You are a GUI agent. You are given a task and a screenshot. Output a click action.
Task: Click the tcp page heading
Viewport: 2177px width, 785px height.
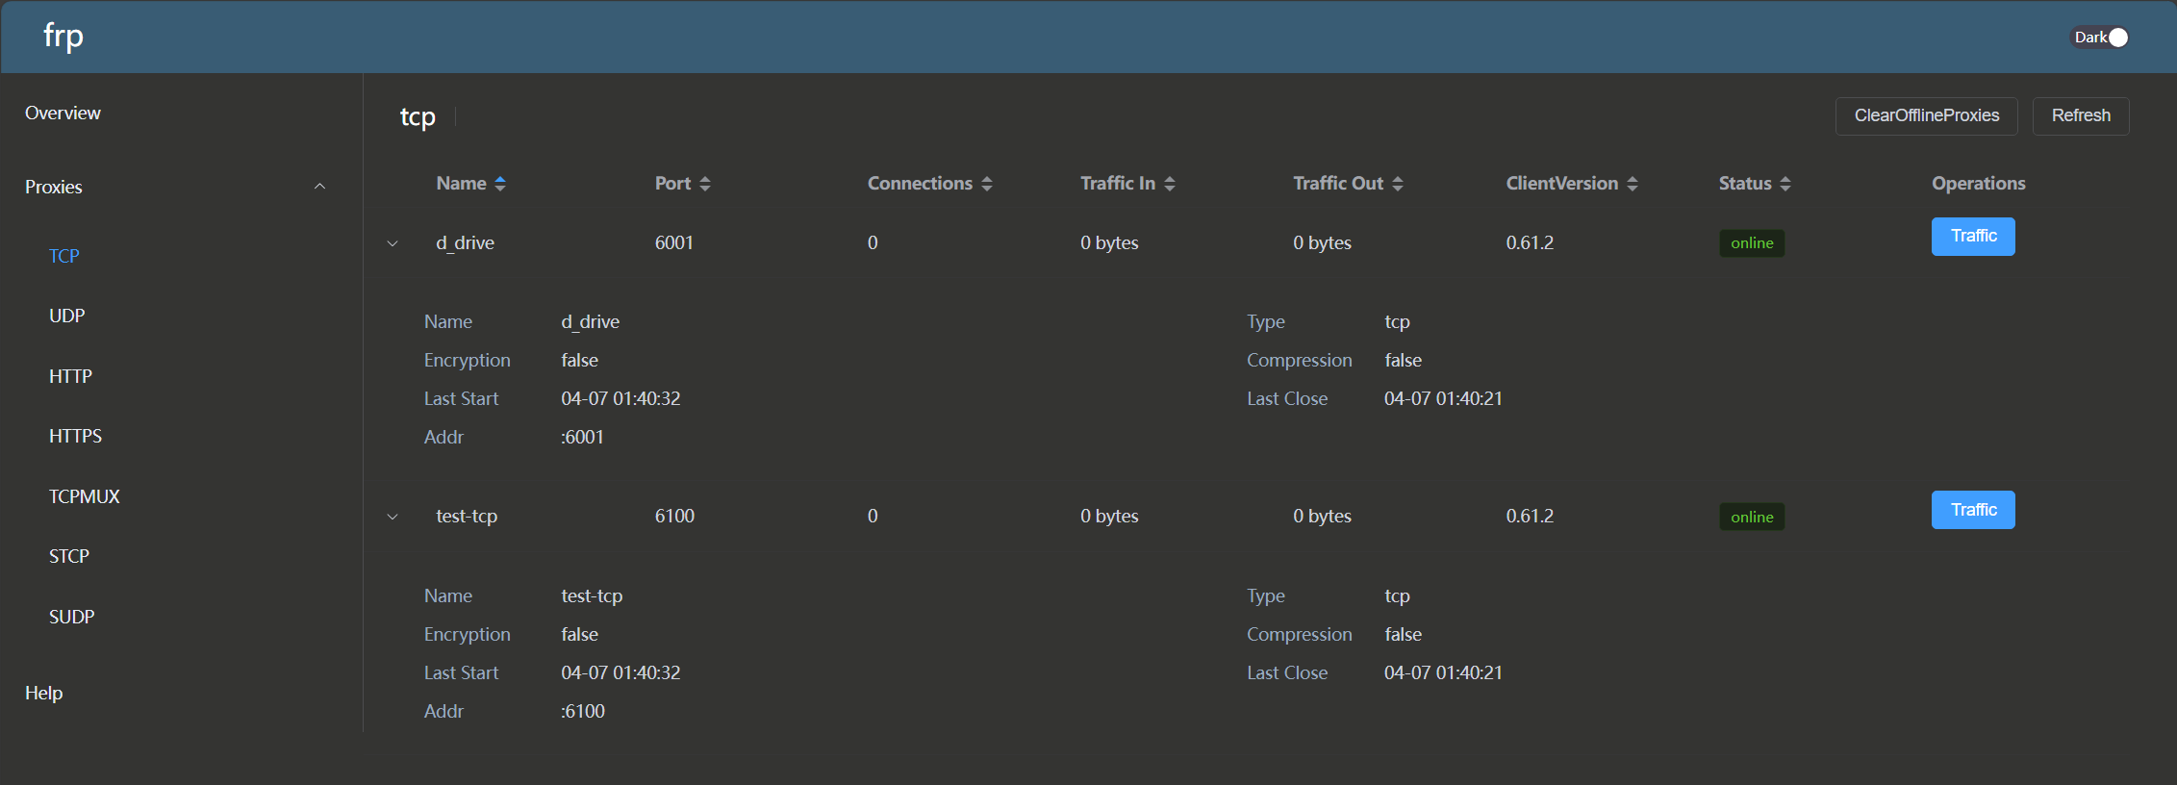coord(418,116)
